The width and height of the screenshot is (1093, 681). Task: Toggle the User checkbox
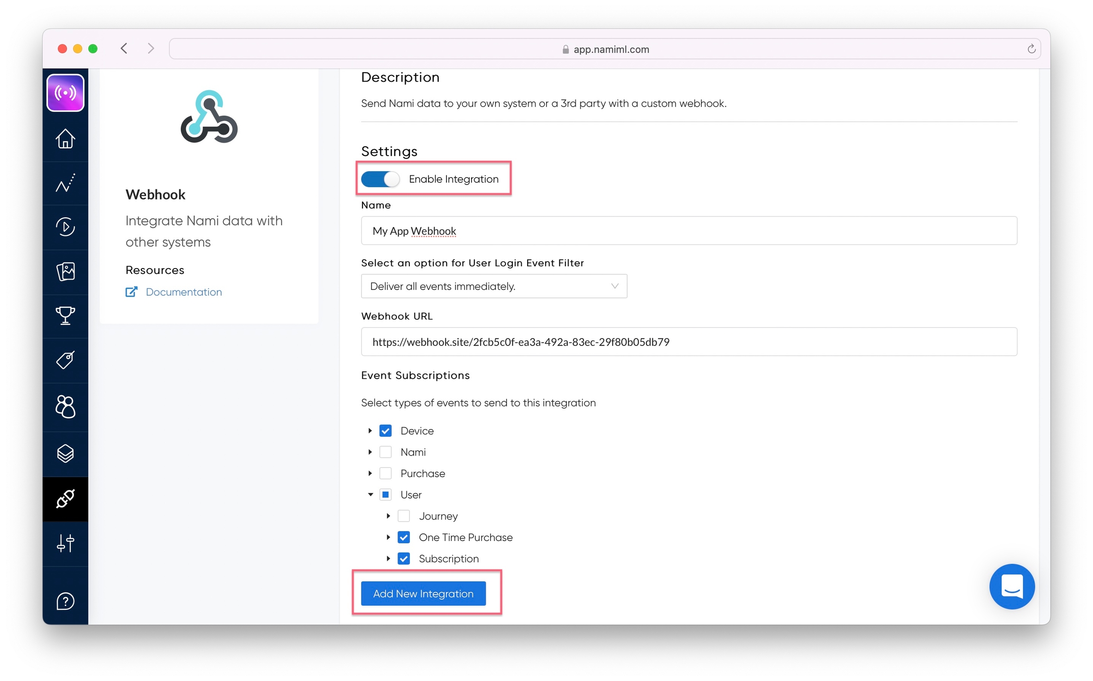tap(386, 495)
